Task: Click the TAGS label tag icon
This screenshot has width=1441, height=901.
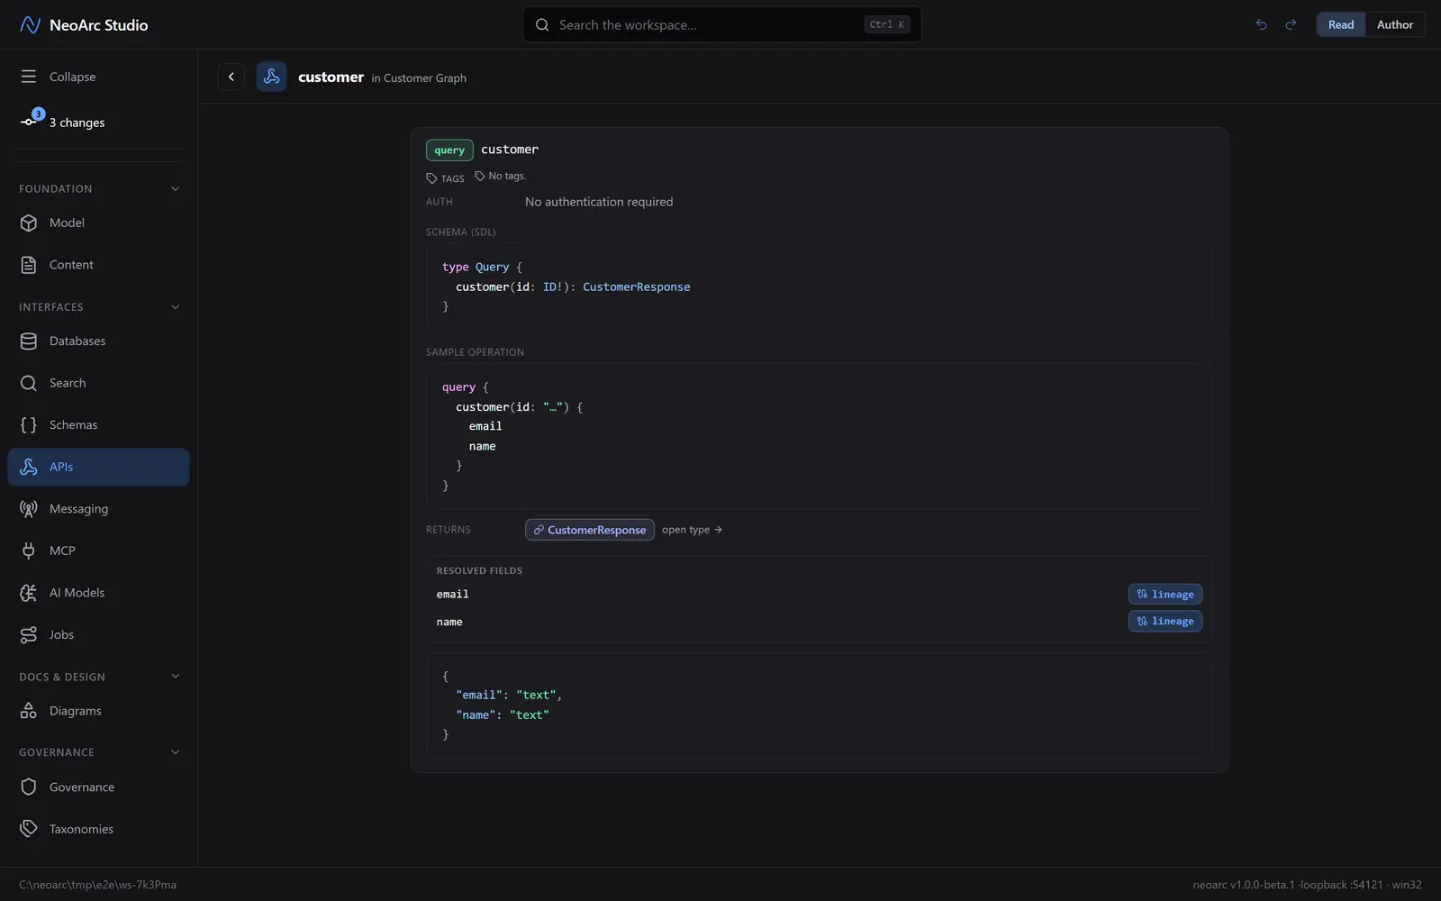Action: point(431,178)
